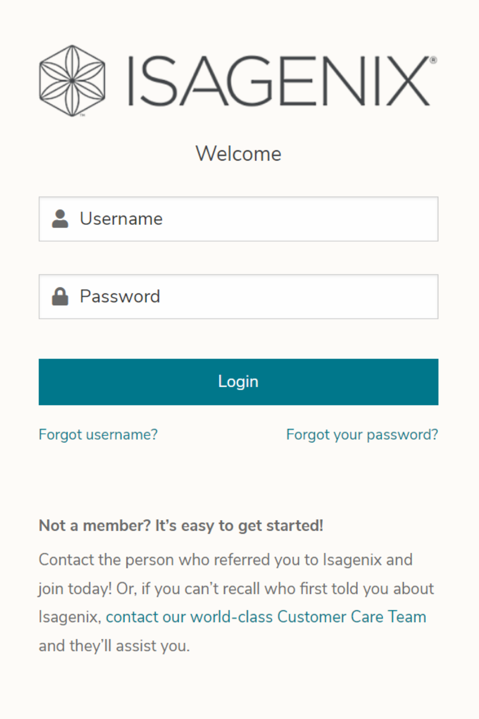Click the "Not a member?" bold heading
Viewport: 479px width, 719px height.
click(x=181, y=526)
